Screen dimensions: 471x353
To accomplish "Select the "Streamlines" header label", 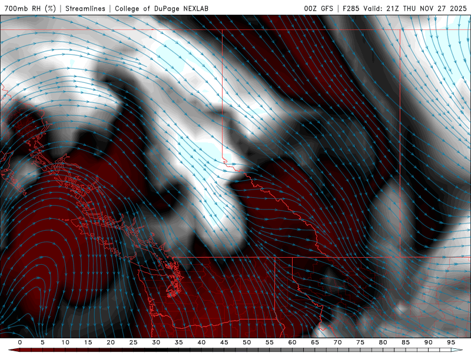I will [85, 8].
